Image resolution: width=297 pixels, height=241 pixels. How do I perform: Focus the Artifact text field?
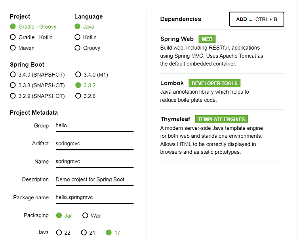coord(94,143)
